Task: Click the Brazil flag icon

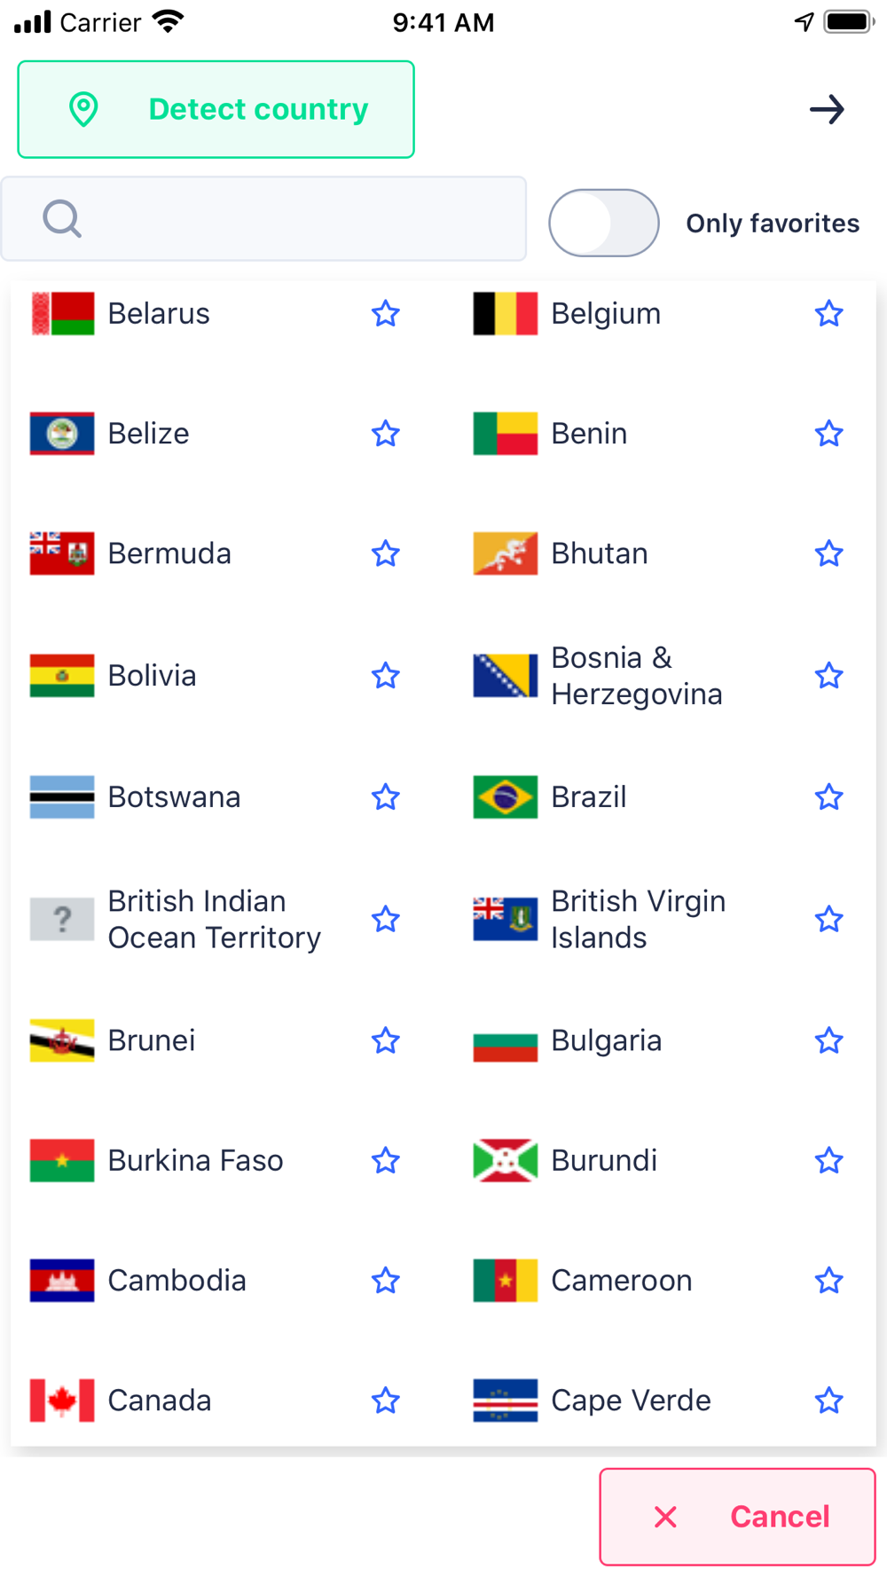Action: tap(506, 796)
